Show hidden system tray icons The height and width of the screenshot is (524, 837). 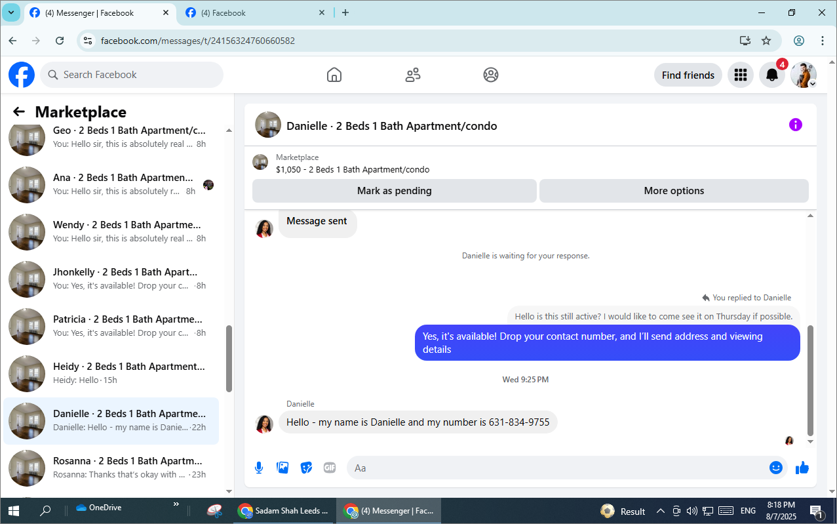point(660,511)
